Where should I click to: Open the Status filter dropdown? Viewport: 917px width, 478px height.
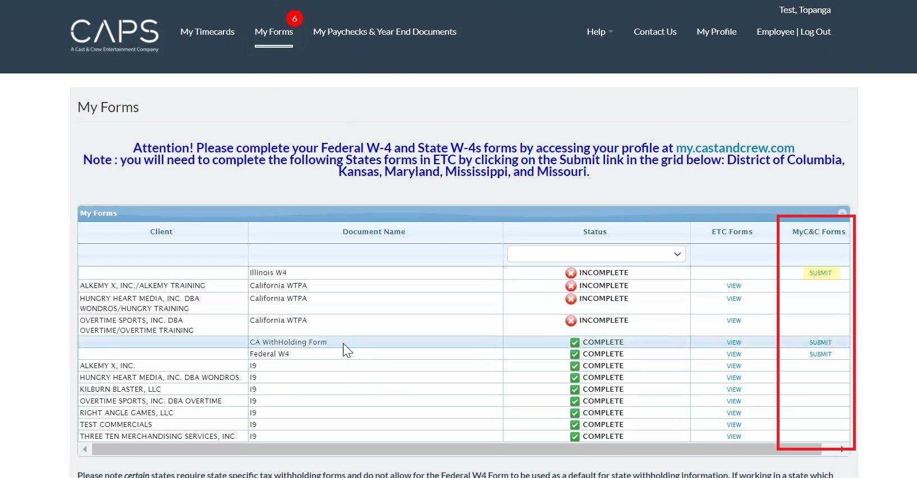pyautogui.click(x=596, y=254)
